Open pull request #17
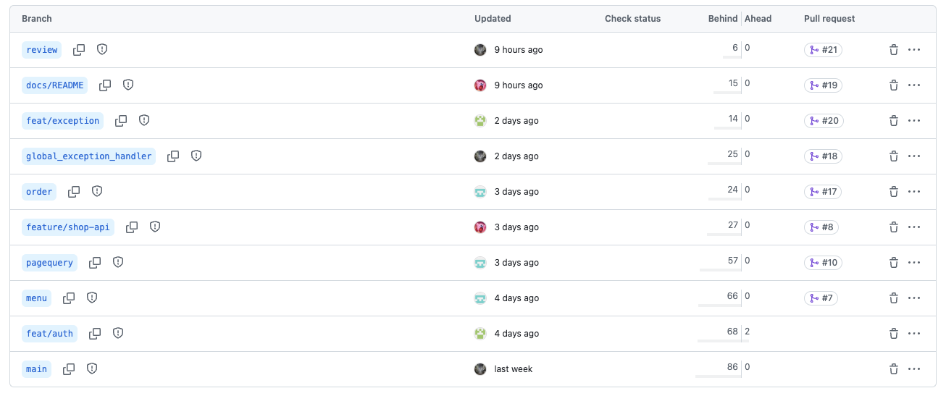Image resolution: width=946 pixels, height=396 pixels. 823,192
